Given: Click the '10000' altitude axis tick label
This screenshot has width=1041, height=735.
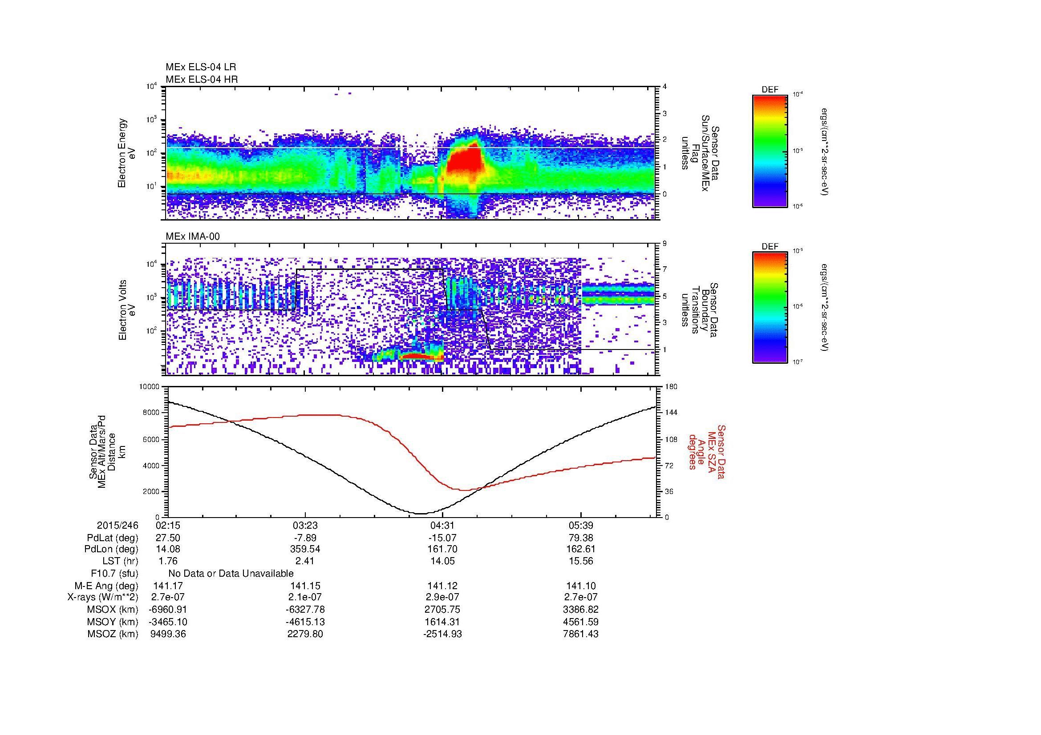Looking at the screenshot, I should coord(150,387).
